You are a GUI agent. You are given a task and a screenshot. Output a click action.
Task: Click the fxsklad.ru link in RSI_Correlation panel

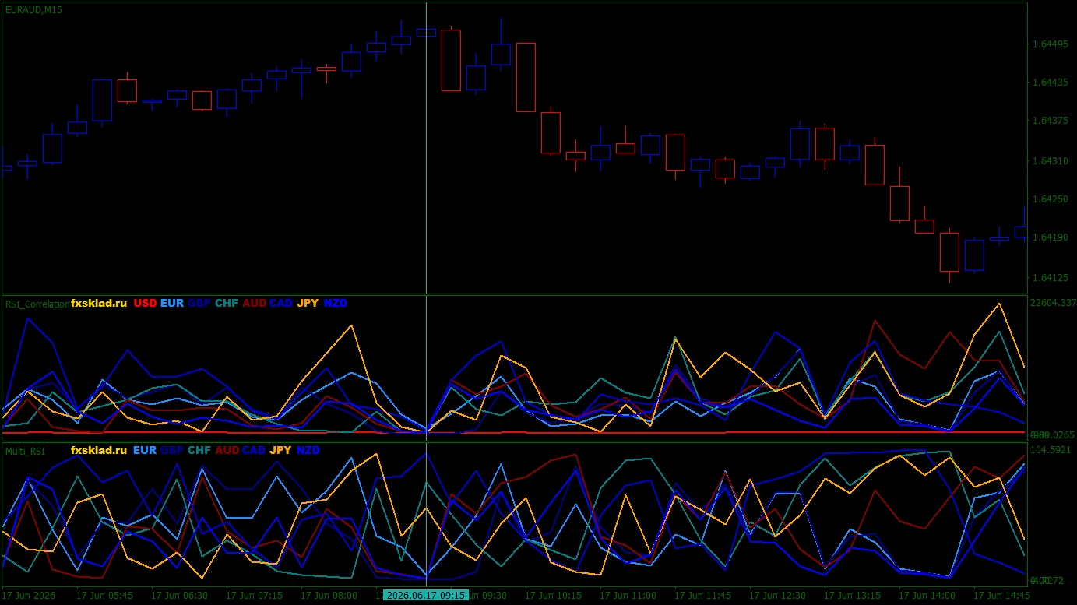pyautogui.click(x=99, y=303)
